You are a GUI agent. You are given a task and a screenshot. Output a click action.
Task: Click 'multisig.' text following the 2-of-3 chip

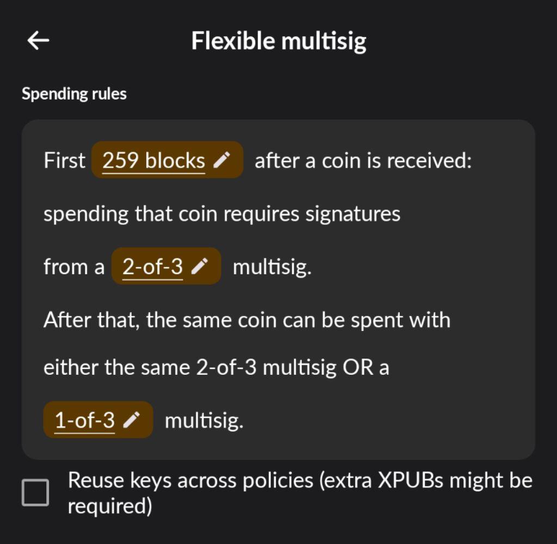(272, 267)
